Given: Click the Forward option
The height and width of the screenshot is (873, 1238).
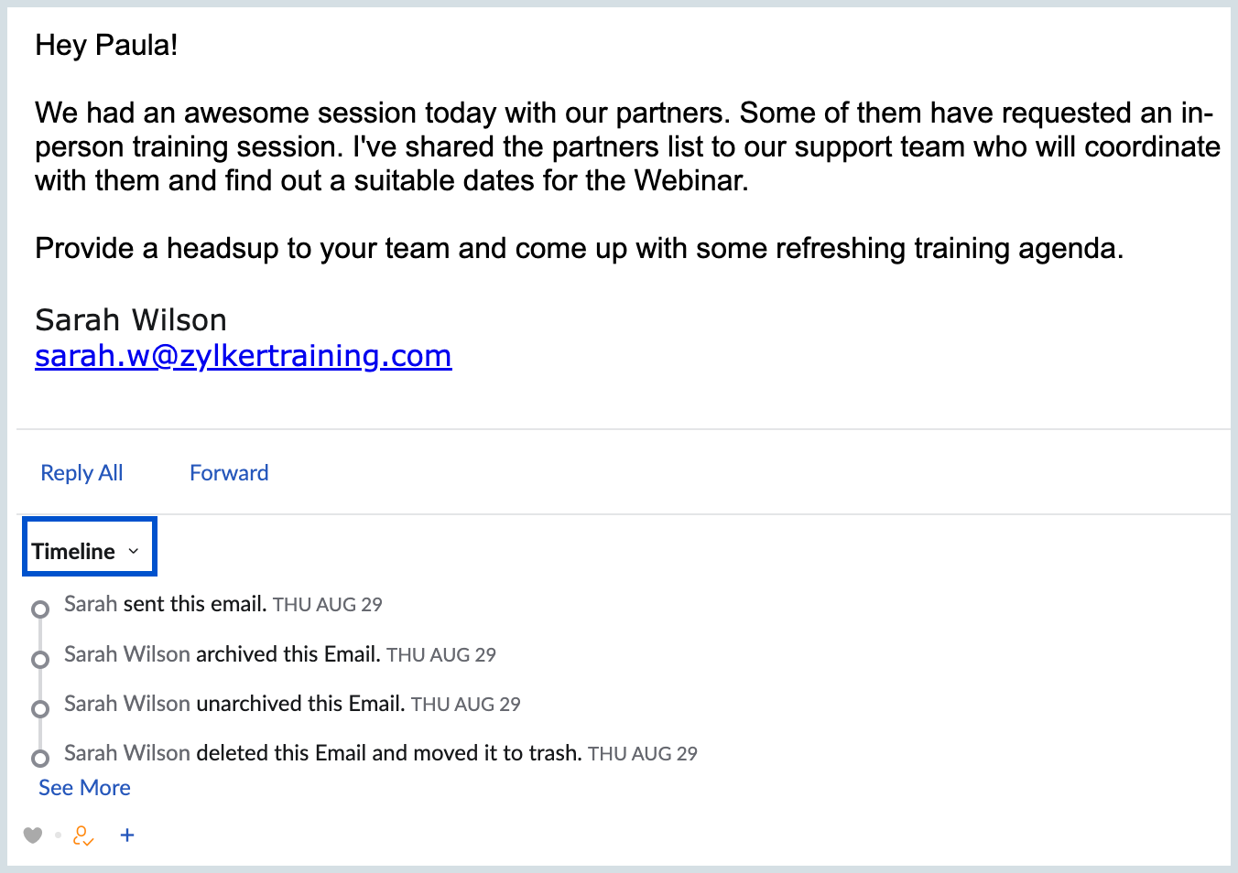Looking at the screenshot, I should [229, 473].
